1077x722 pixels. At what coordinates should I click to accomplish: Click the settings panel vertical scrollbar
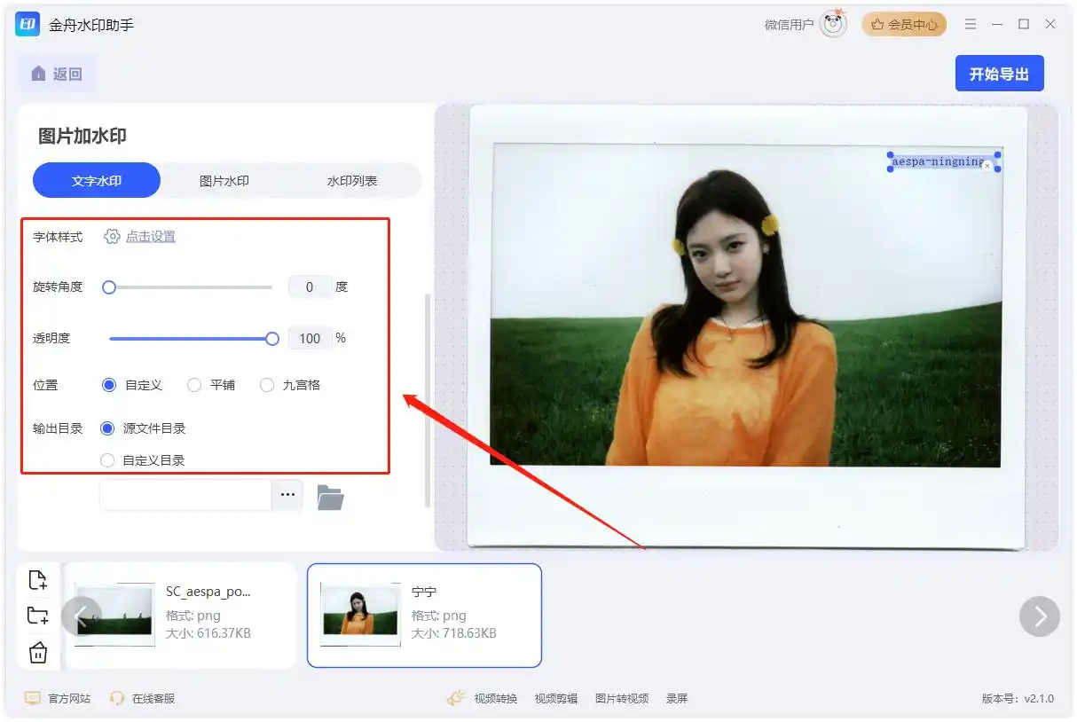pyautogui.click(x=428, y=399)
